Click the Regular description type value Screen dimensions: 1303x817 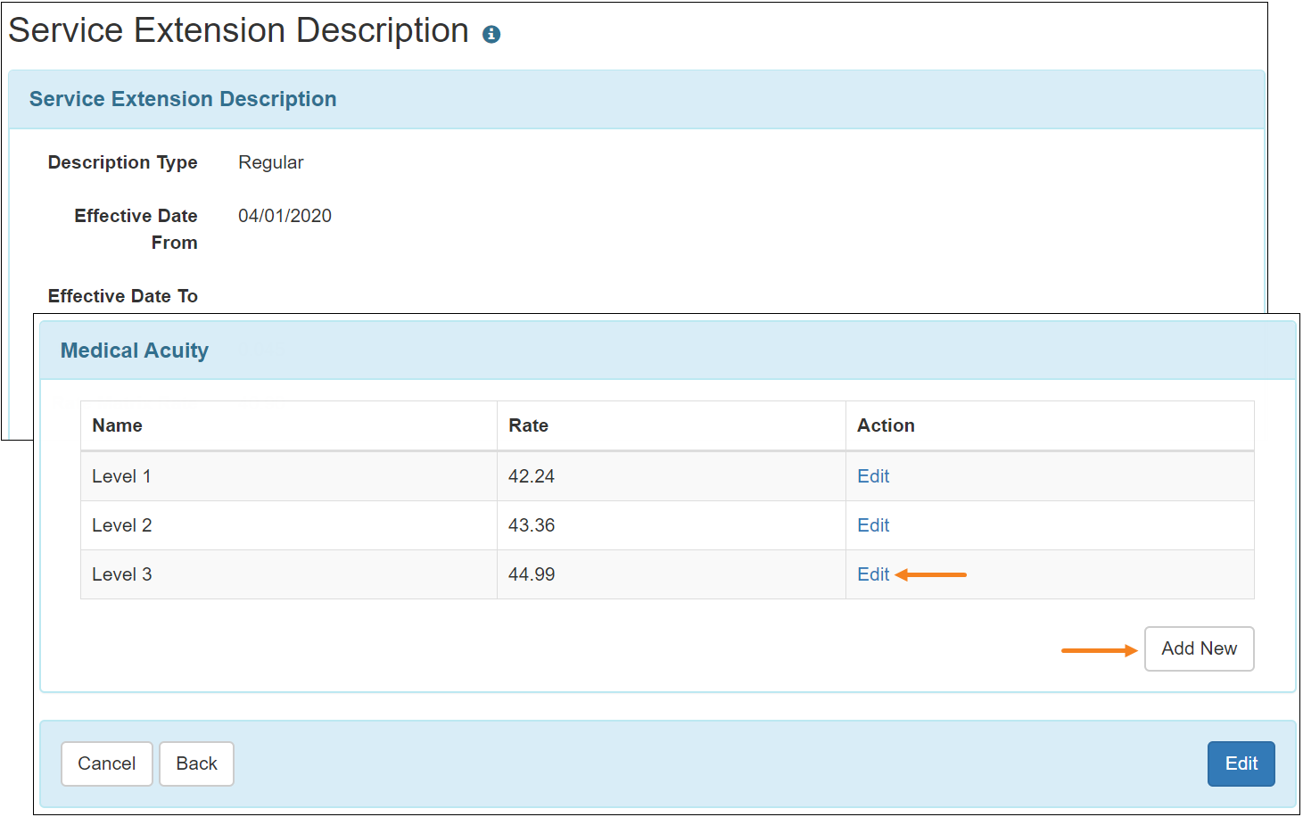[x=271, y=162]
